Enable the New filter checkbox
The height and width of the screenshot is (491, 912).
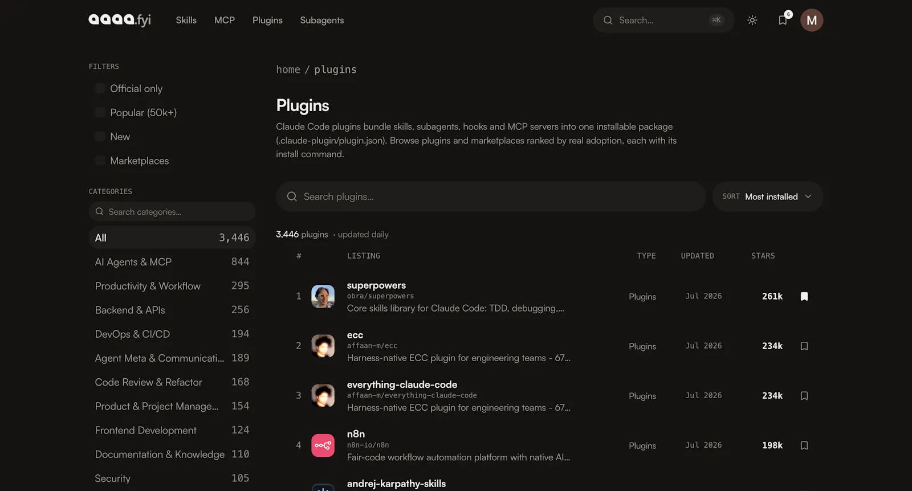point(100,137)
